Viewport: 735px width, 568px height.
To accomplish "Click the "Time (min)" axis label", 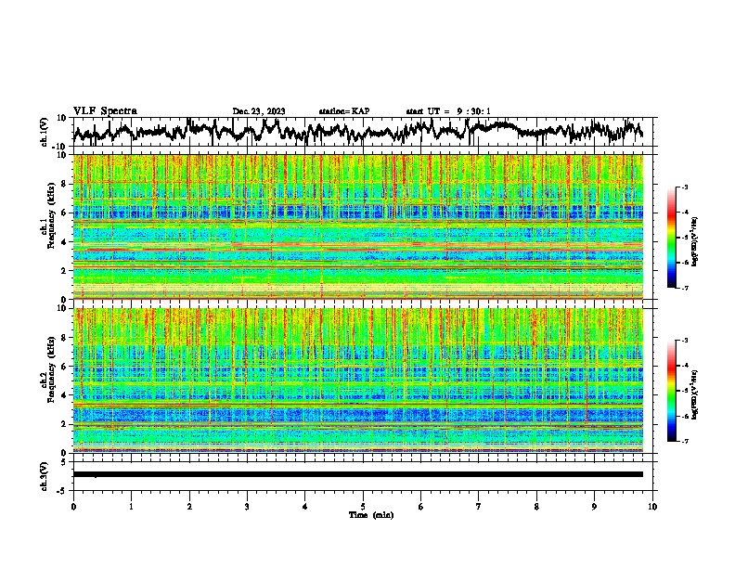I will pyautogui.click(x=371, y=515).
